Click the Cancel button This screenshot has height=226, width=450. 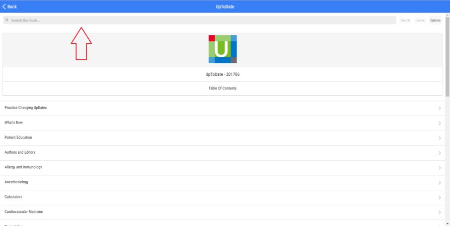tap(420, 20)
